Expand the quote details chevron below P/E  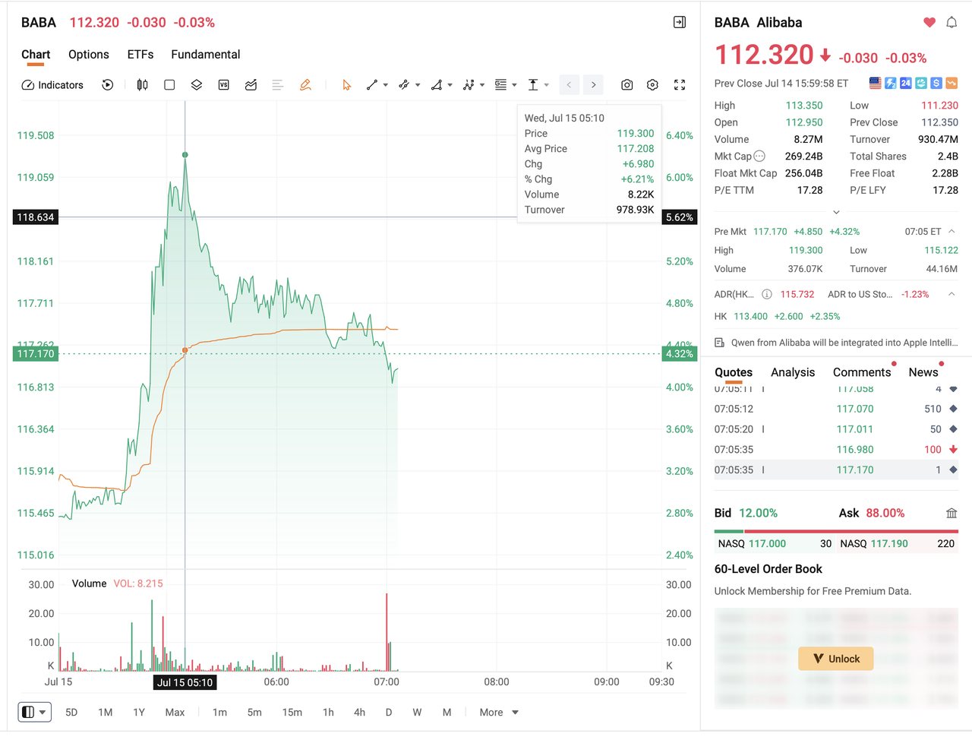click(836, 212)
